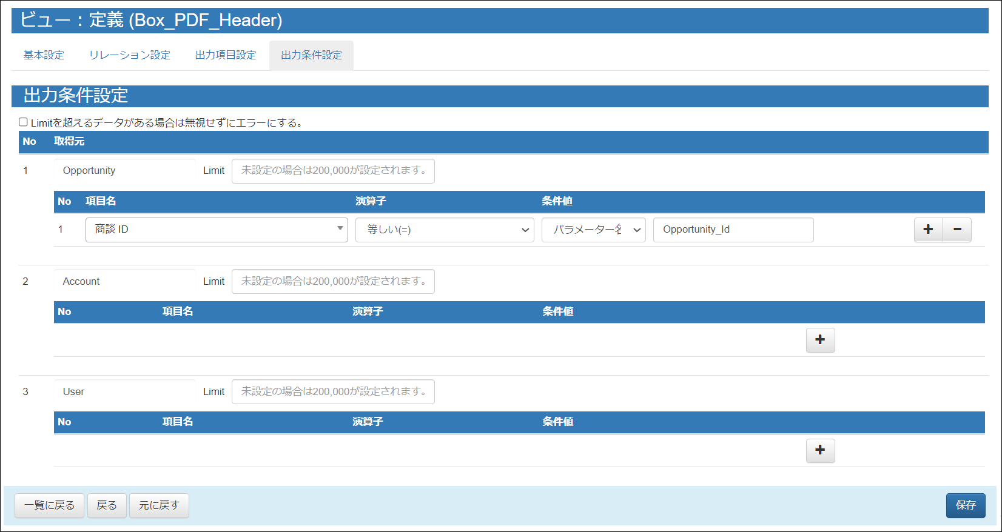Select the 出力条件設定 tab

(311, 55)
